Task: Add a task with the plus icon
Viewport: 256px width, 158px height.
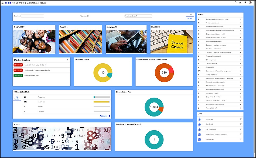Action: tap(68, 60)
